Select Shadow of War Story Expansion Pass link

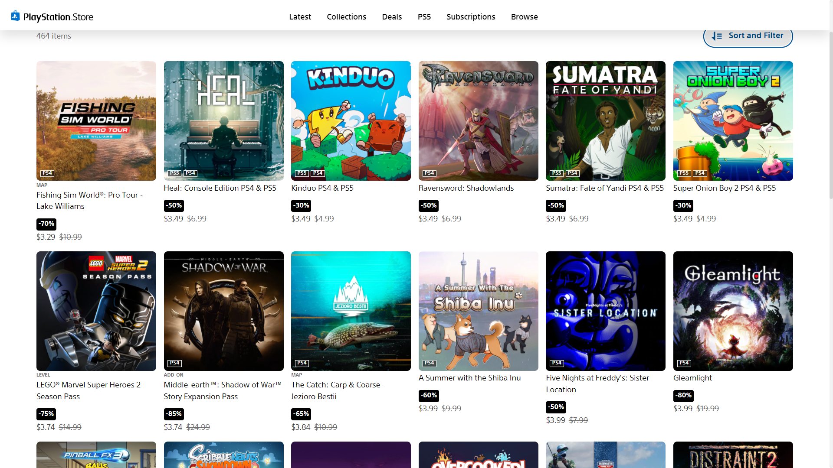click(x=223, y=390)
